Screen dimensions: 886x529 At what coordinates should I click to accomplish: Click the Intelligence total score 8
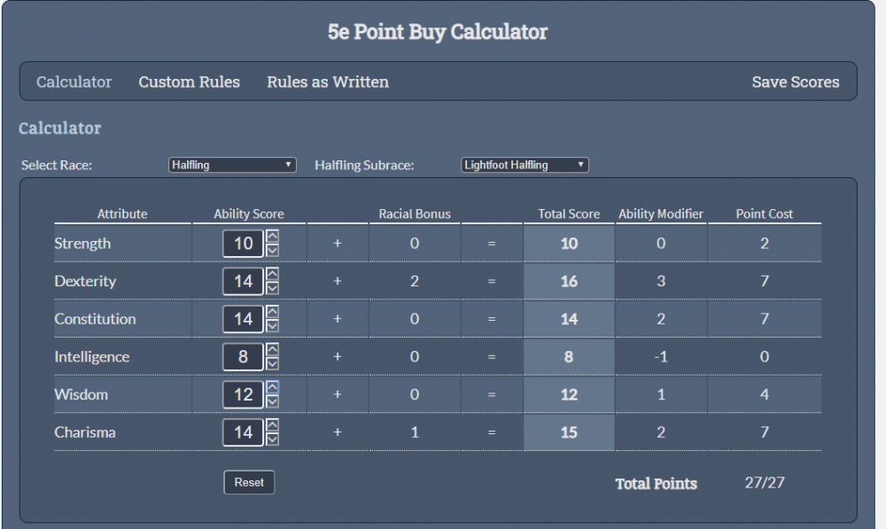tap(569, 356)
